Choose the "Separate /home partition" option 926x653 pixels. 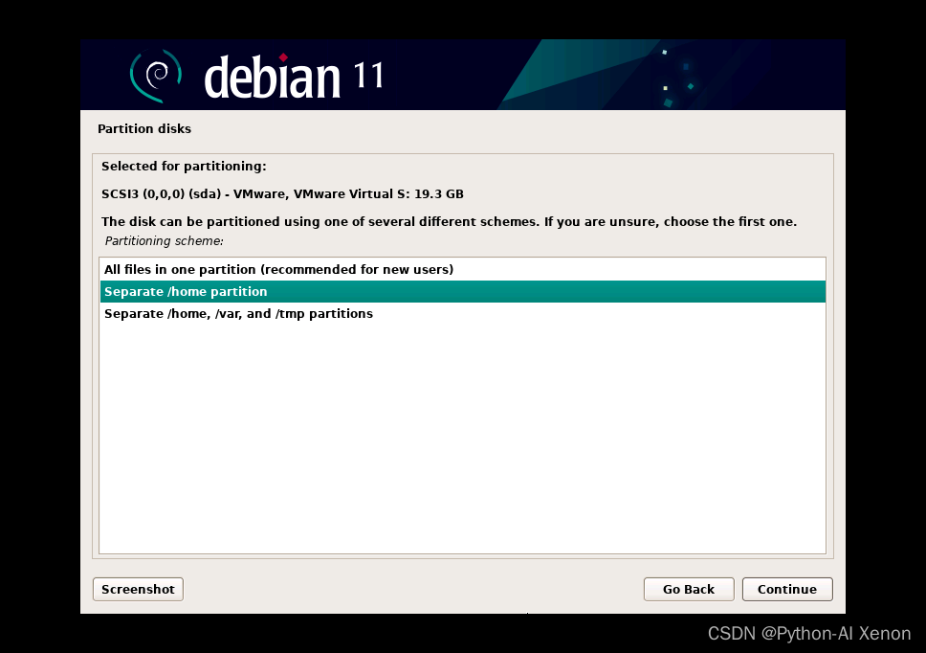pos(186,292)
